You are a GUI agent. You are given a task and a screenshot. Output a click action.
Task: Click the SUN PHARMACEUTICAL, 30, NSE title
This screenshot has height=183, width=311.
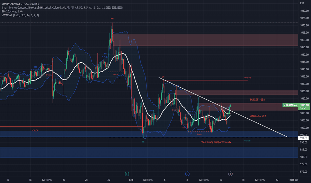(x=20, y=4)
